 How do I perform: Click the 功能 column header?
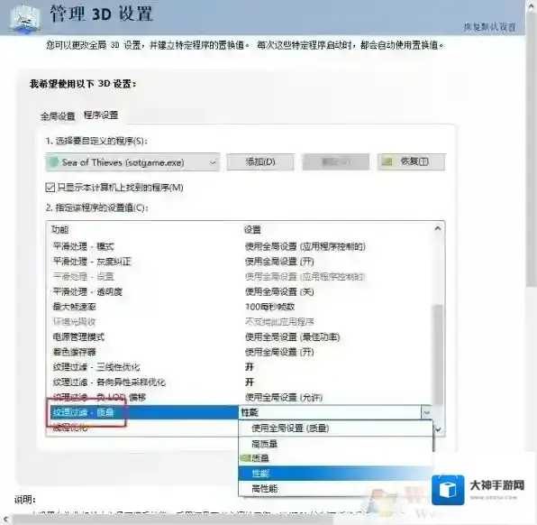click(60, 229)
